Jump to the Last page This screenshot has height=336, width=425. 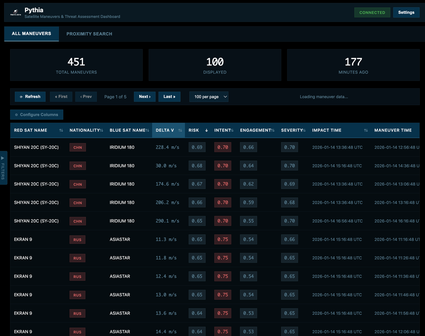coord(169,97)
